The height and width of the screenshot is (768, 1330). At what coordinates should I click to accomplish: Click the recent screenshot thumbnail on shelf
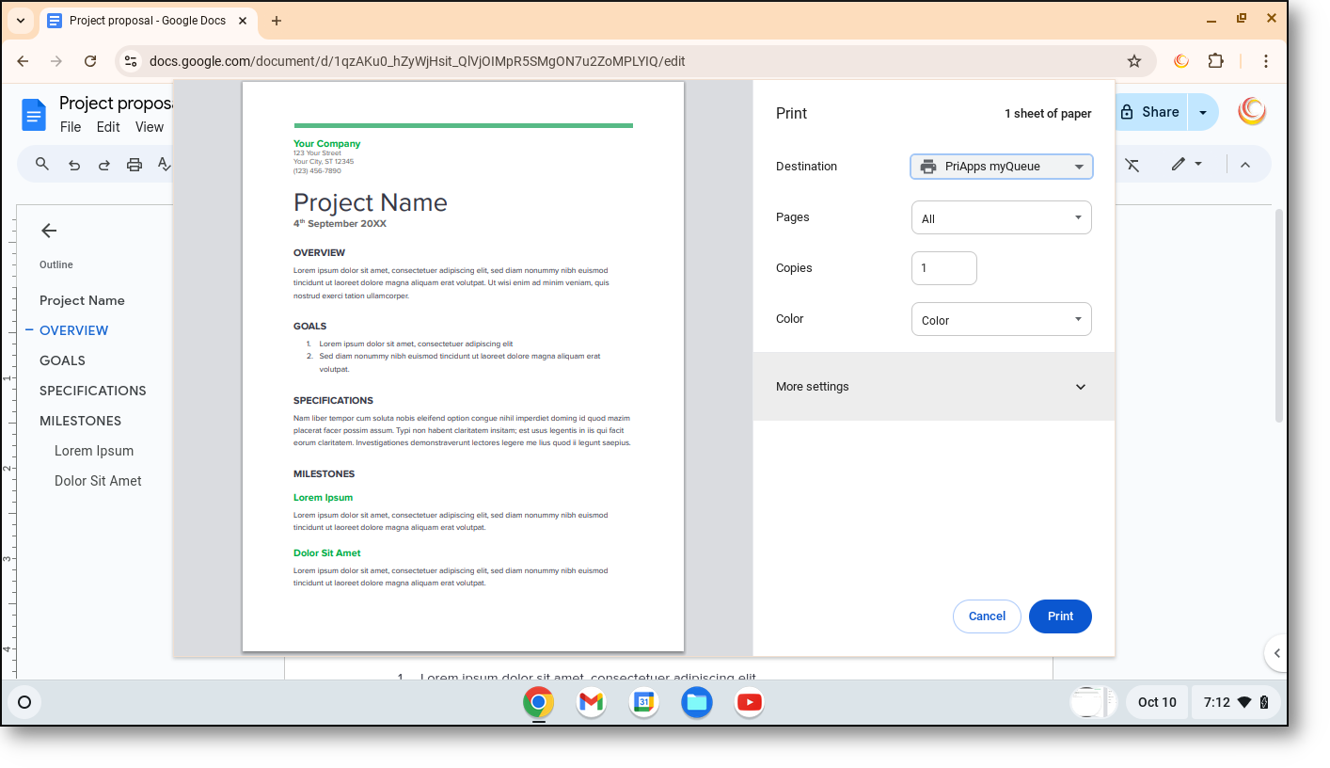[1094, 702]
